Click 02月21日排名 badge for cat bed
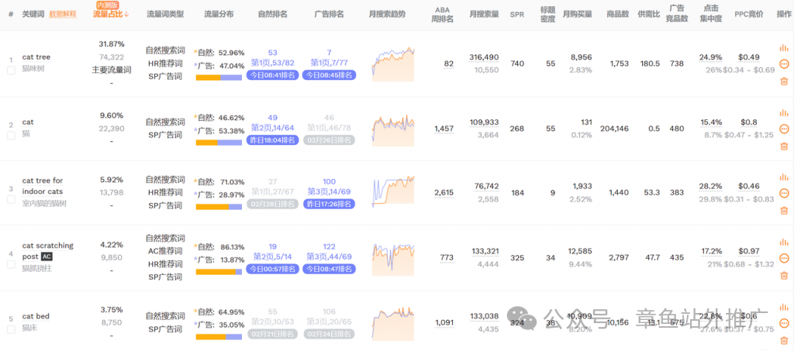 pyautogui.click(x=272, y=334)
